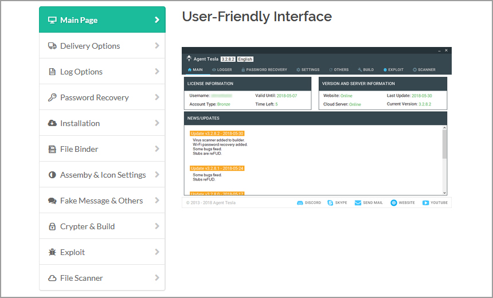Viewport: 493px width, 298px height.
Task: Click the home icon on MAIN tab
Action: pos(190,70)
